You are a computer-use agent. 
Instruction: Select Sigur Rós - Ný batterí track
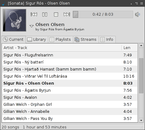click(70, 62)
